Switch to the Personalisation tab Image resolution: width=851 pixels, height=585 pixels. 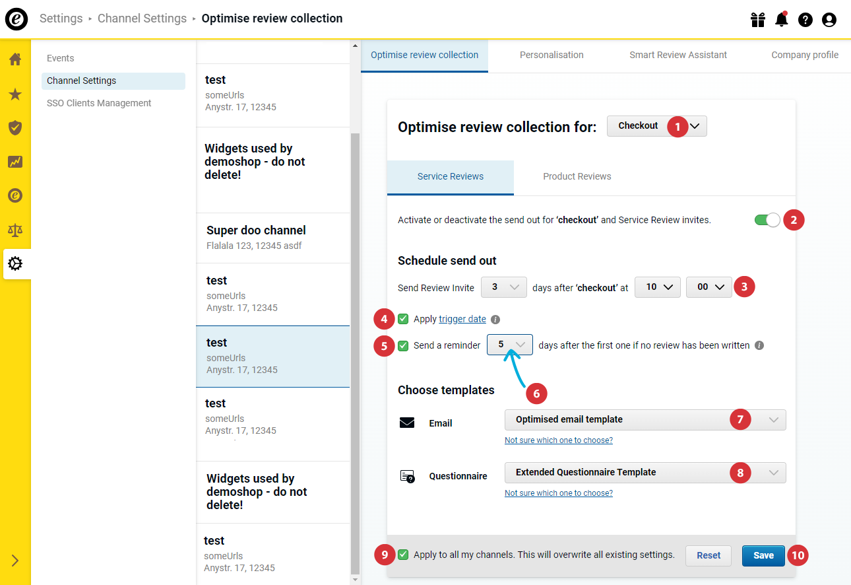pos(552,55)
